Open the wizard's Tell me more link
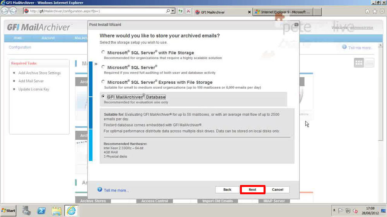The height and width of the screenshot is (217, 387). pyautogui.click(x=116, y=190)
